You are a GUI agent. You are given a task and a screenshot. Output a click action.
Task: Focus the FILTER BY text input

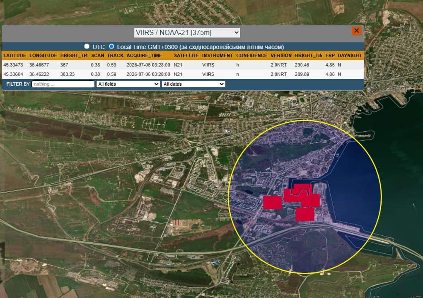tap(63, 84)
